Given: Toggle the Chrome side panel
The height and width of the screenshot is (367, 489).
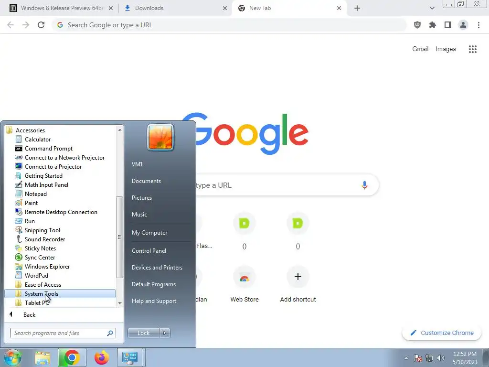Looking at the screenshot, I should 448,25.
